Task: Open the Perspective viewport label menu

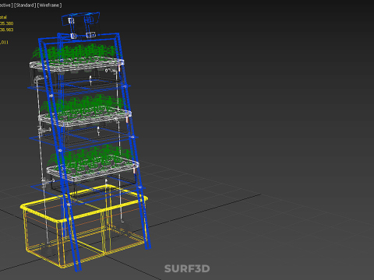Action: click(6, 5)
